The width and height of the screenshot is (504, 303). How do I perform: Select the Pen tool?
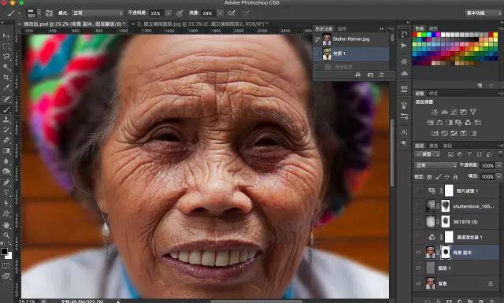coord(6,182)
